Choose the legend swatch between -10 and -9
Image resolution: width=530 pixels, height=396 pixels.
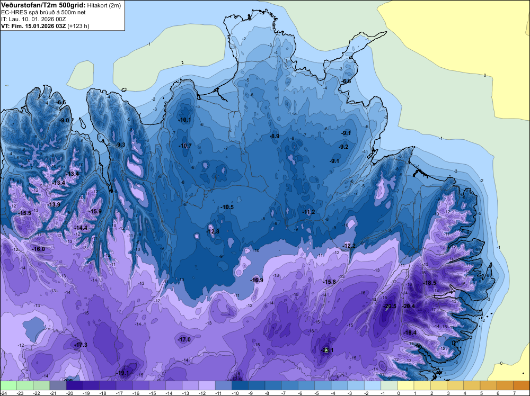click(240, 385)
